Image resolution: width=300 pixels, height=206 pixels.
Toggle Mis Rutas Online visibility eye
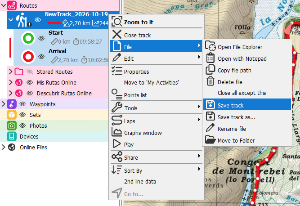[30, 82]
